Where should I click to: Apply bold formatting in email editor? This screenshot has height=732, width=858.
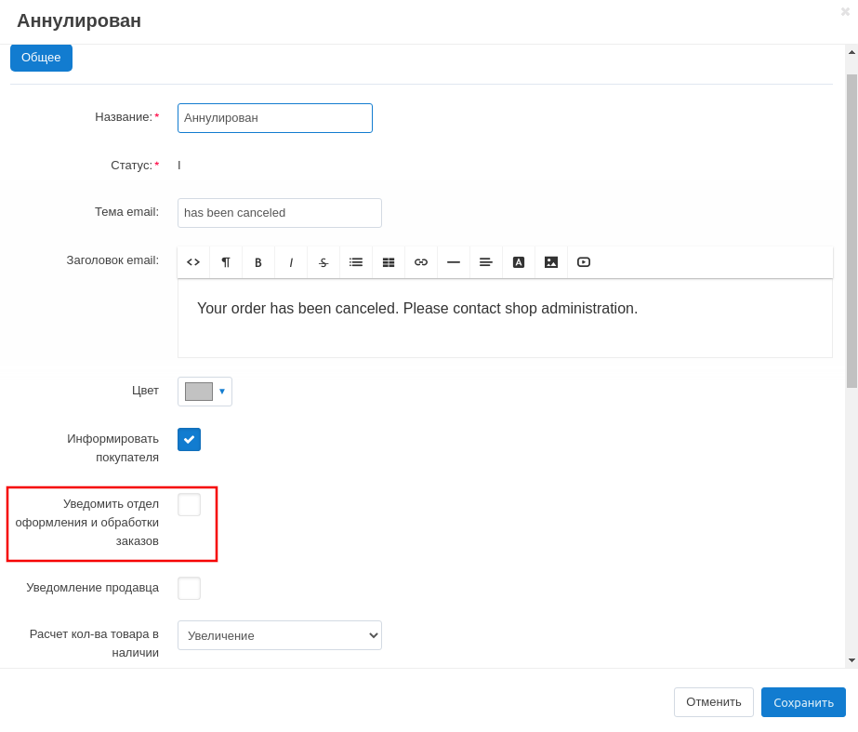click(258, 262)
